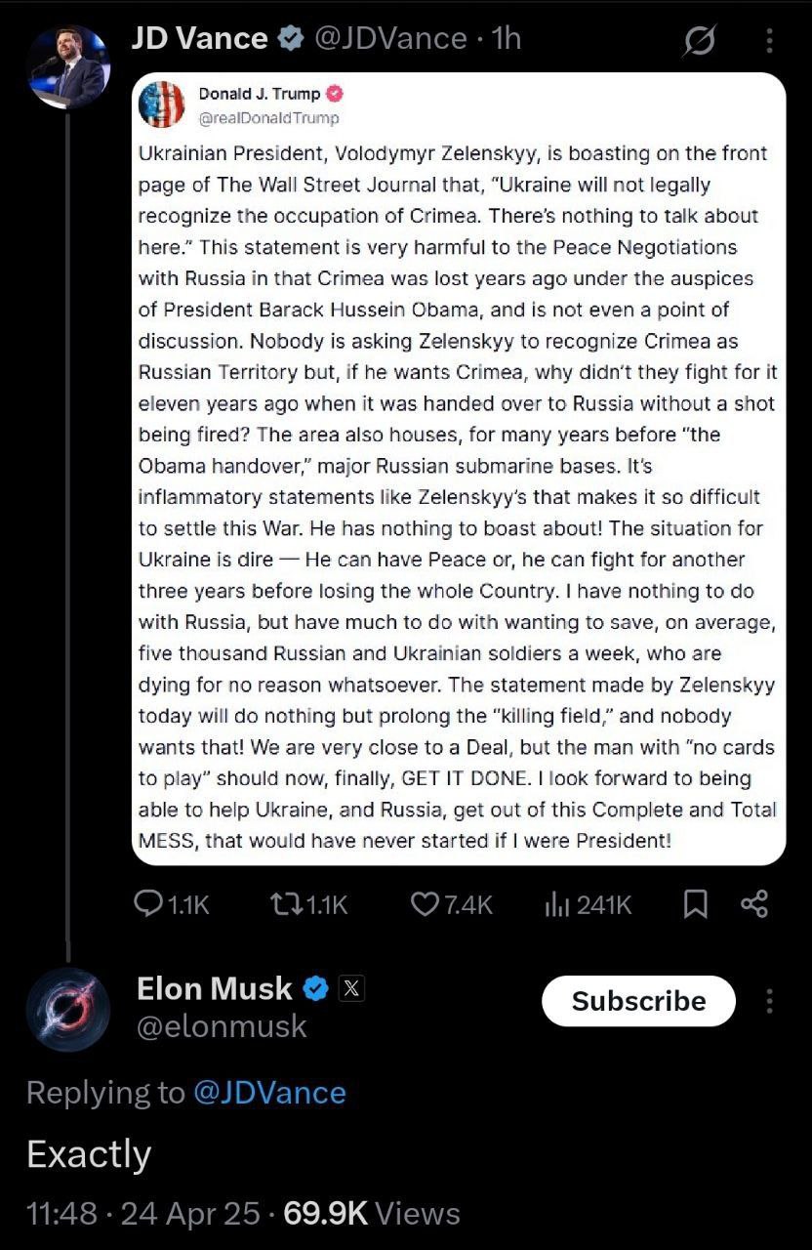Image resolution: width=812 pixels, height=1250 pixels.
Task: Click the Elon Musk display name
Action: pyautogui.click(x=214, y=988)
